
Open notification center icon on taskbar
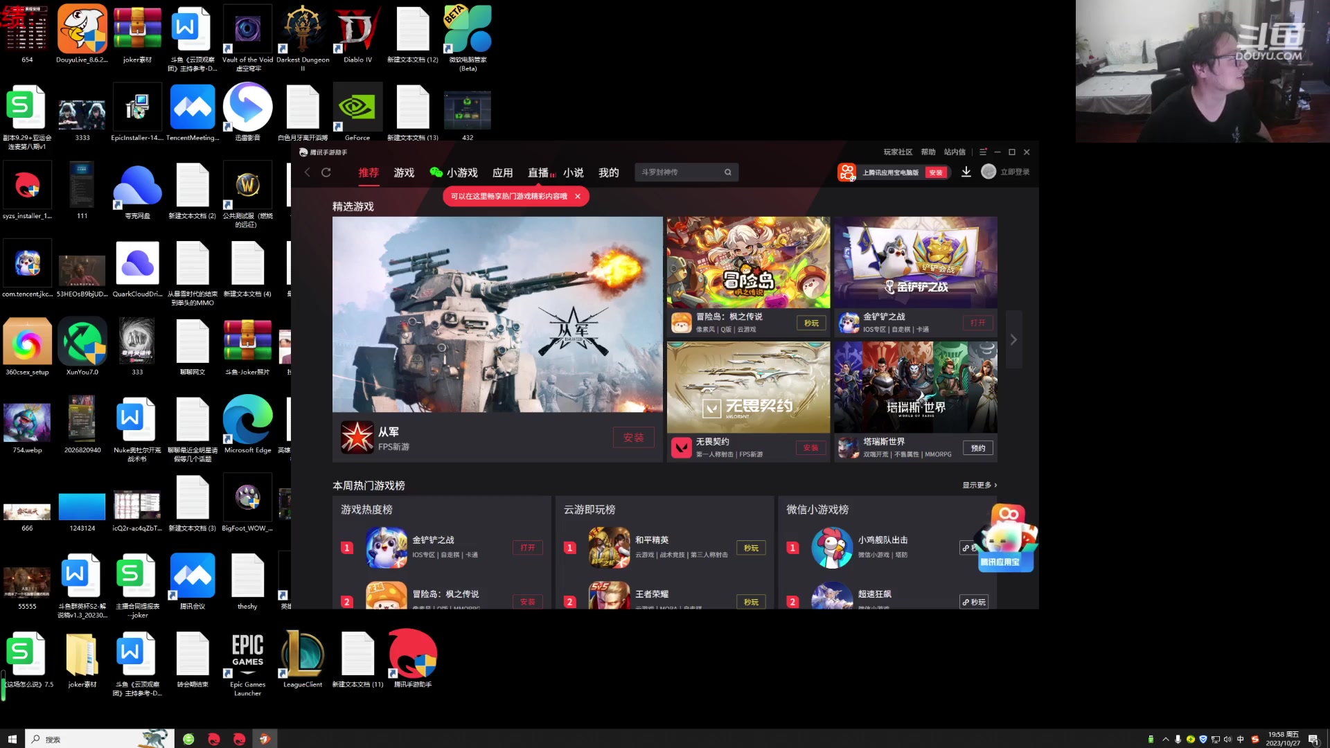tap(1313, 739)
